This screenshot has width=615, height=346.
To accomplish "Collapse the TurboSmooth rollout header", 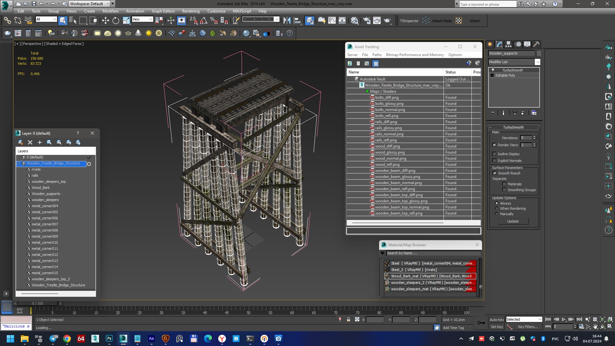I will [x=513, y=127].
